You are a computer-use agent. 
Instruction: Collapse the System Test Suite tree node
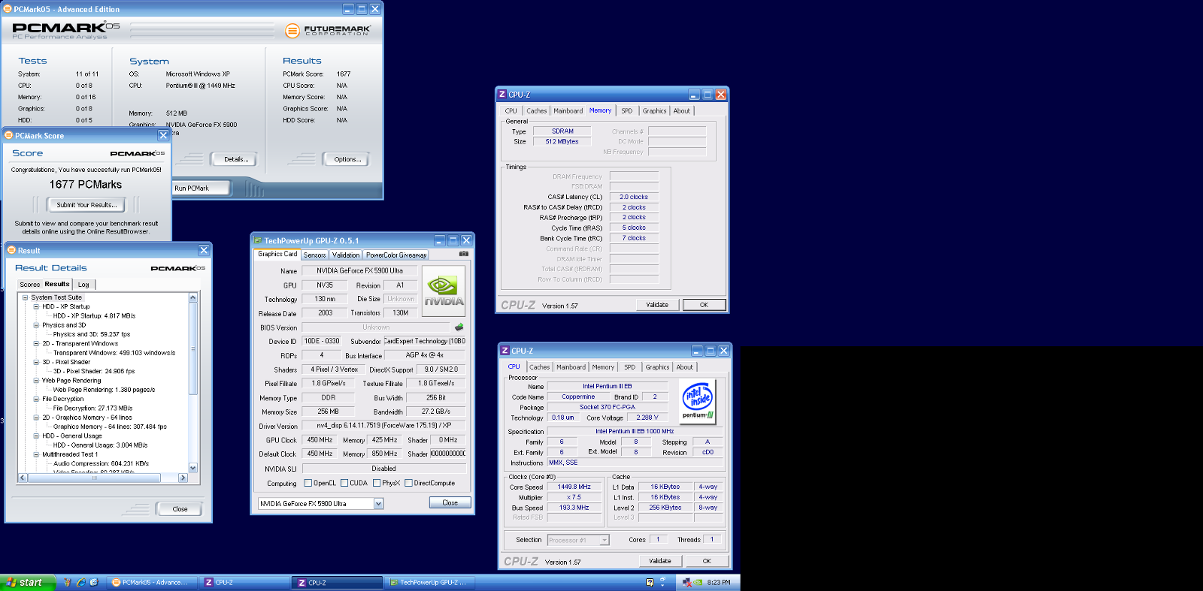tap(25, 297)
